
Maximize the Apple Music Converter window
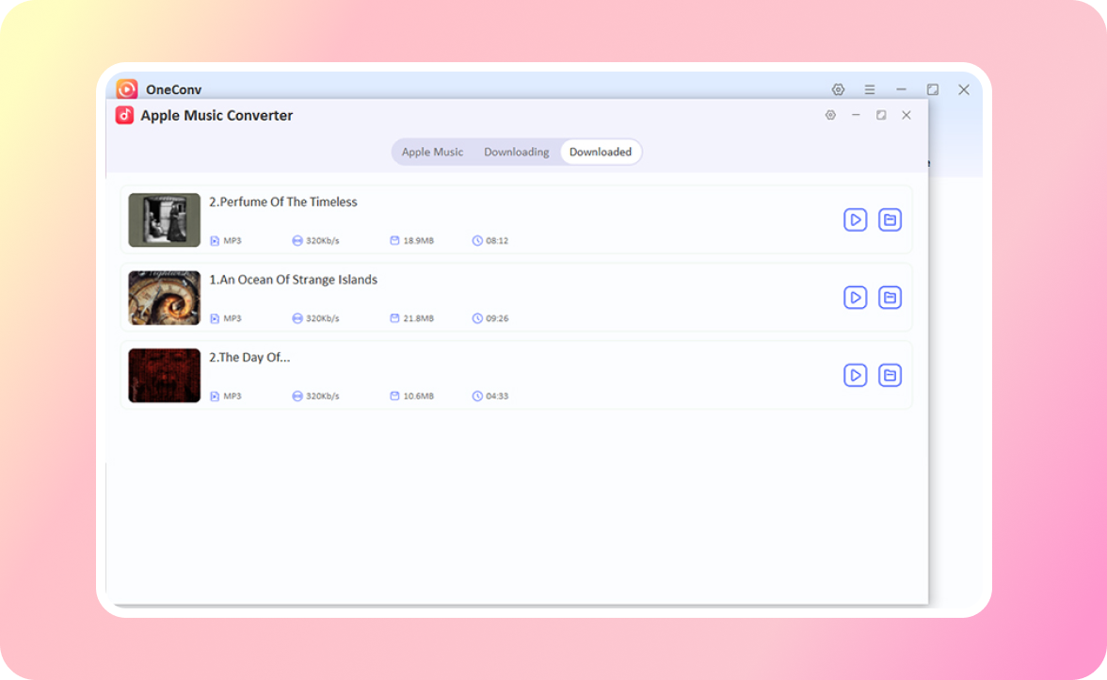coord(881,115)
